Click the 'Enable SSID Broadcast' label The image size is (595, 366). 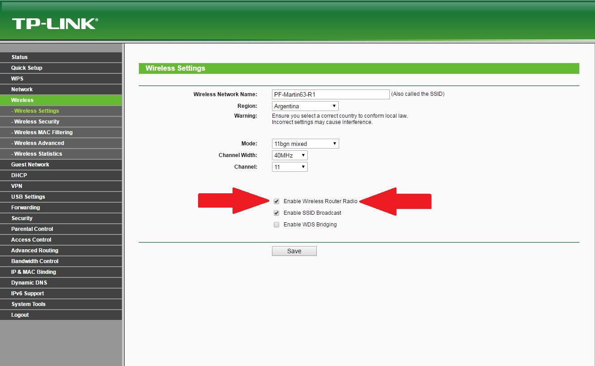click(312, 213)
